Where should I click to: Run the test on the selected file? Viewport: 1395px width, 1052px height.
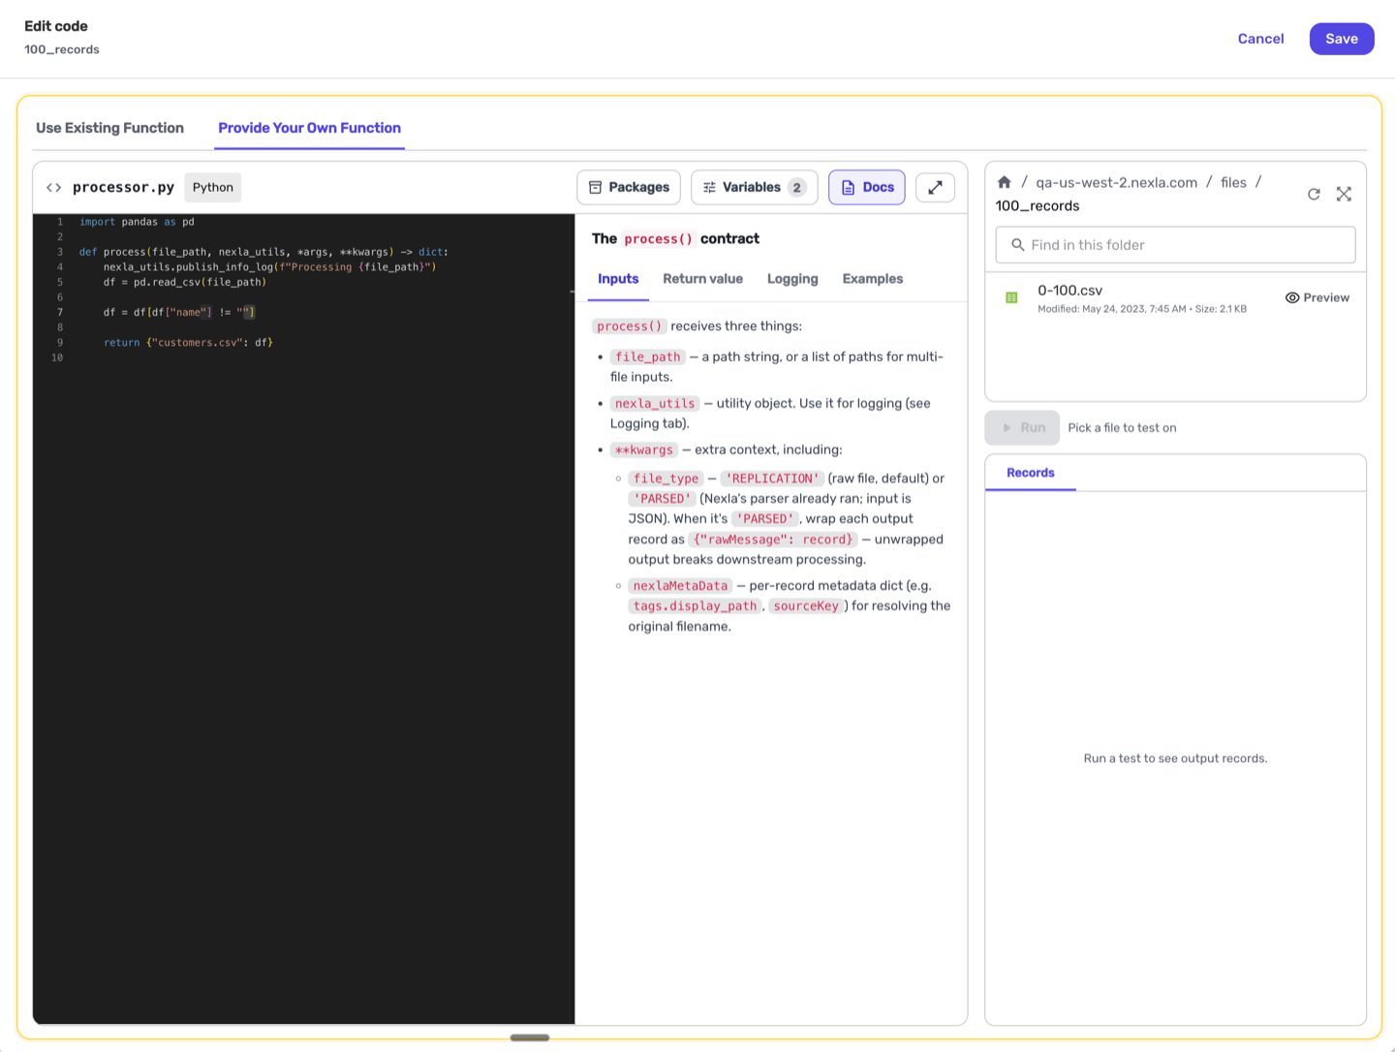(x=1023, y=427)
